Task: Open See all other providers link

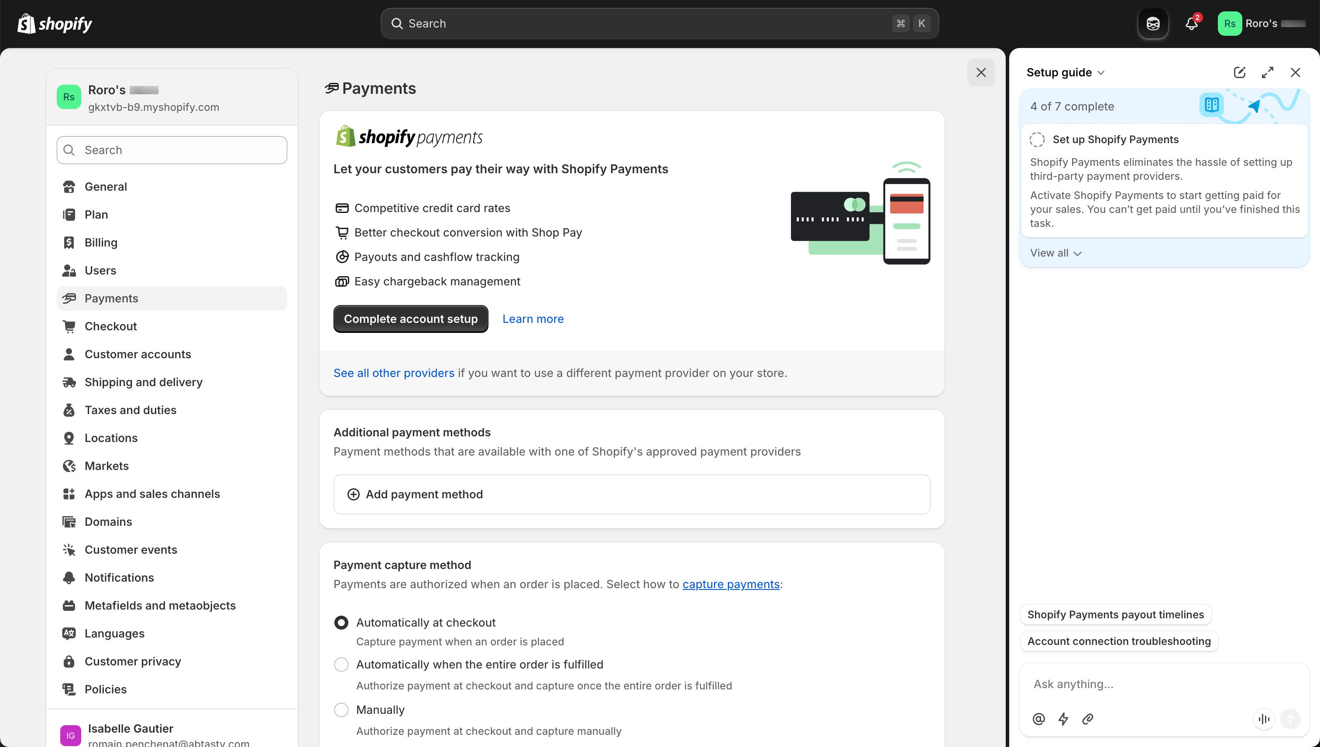Action: (x=393, y=373)
